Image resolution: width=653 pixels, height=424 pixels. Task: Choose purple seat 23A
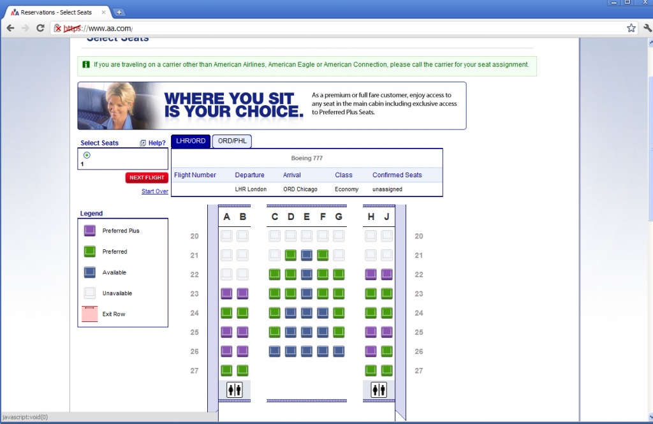226,293
